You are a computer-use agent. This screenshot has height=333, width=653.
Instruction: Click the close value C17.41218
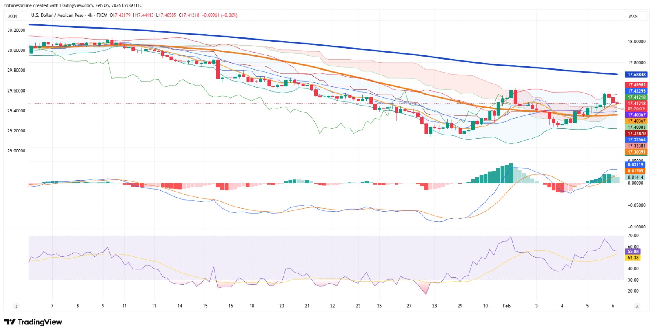click(x=189, y=15)
